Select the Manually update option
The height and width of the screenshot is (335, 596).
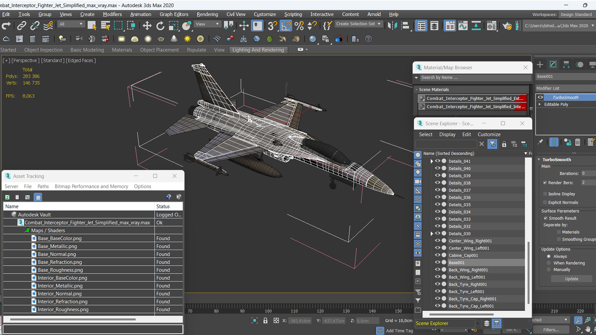(549, 270)
